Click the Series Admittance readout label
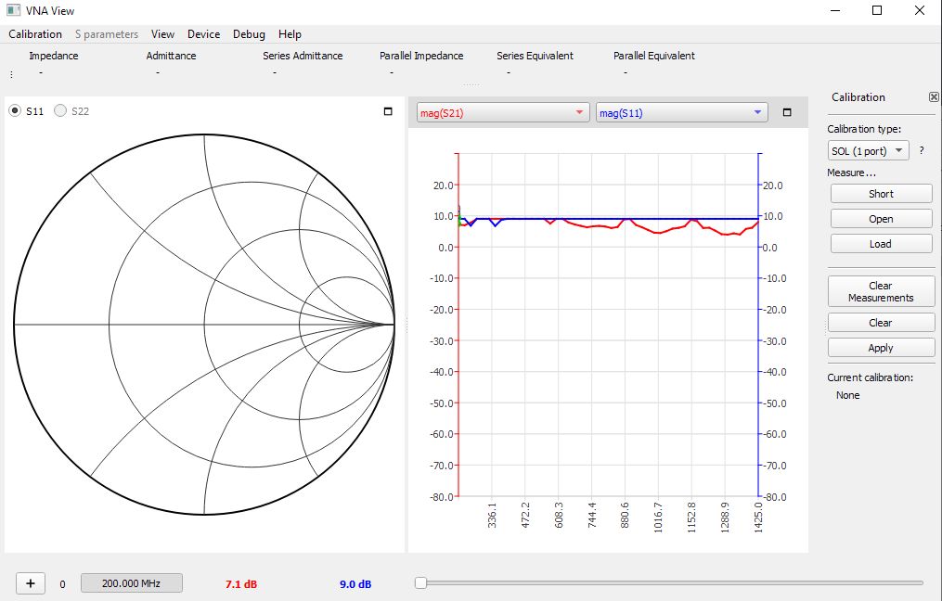Viewport: 942px width, 601px height. (x=303, y=56)
